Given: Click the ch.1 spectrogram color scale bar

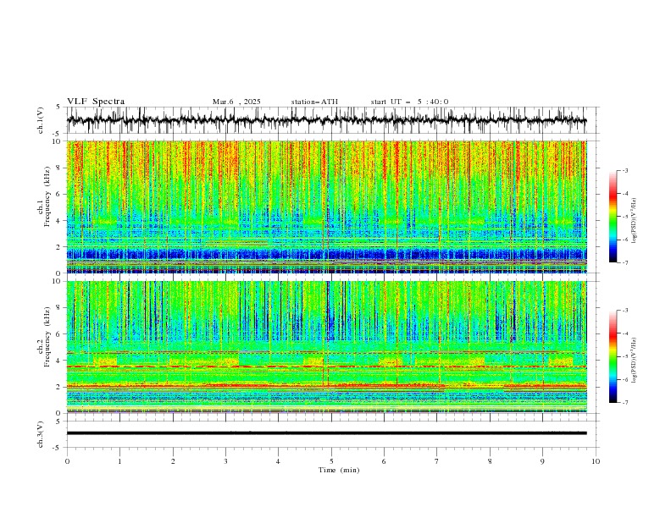Looking at the screenshot, I should [613, 217].
